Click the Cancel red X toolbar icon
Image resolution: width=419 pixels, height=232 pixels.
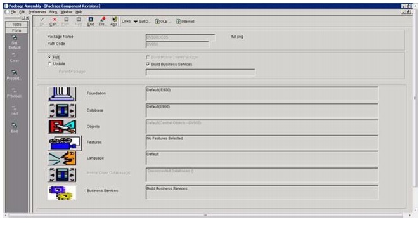(x=55, y=20)
